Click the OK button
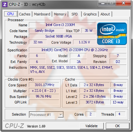 (117, 126)
